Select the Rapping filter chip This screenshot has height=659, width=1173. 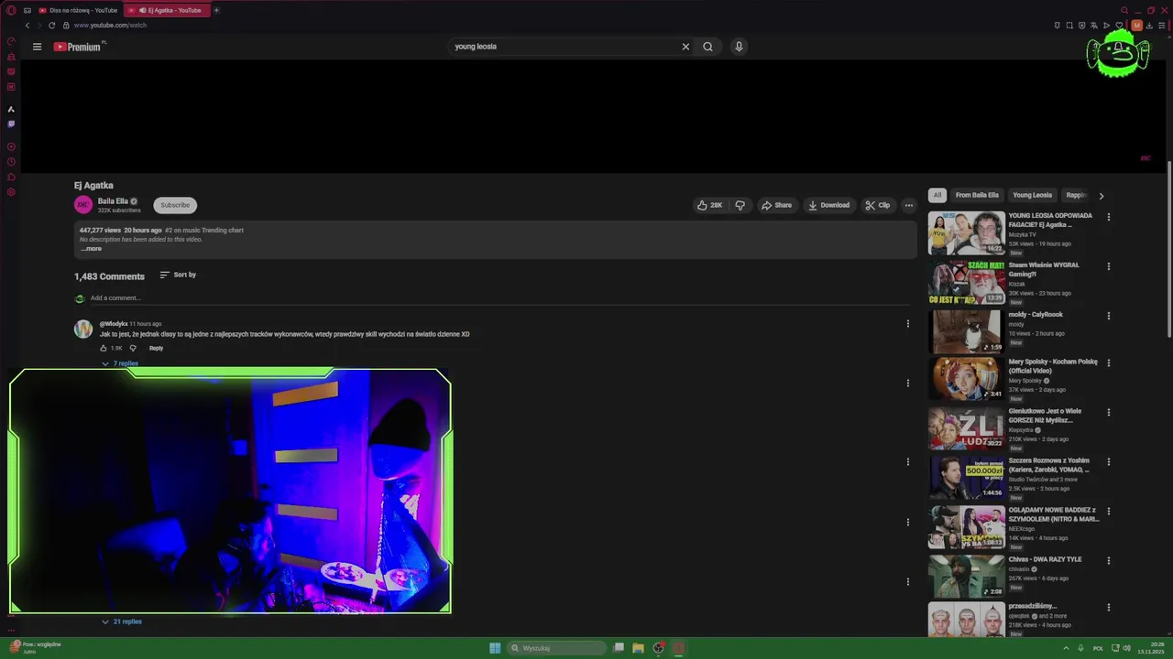click(x=1076, y=195)
